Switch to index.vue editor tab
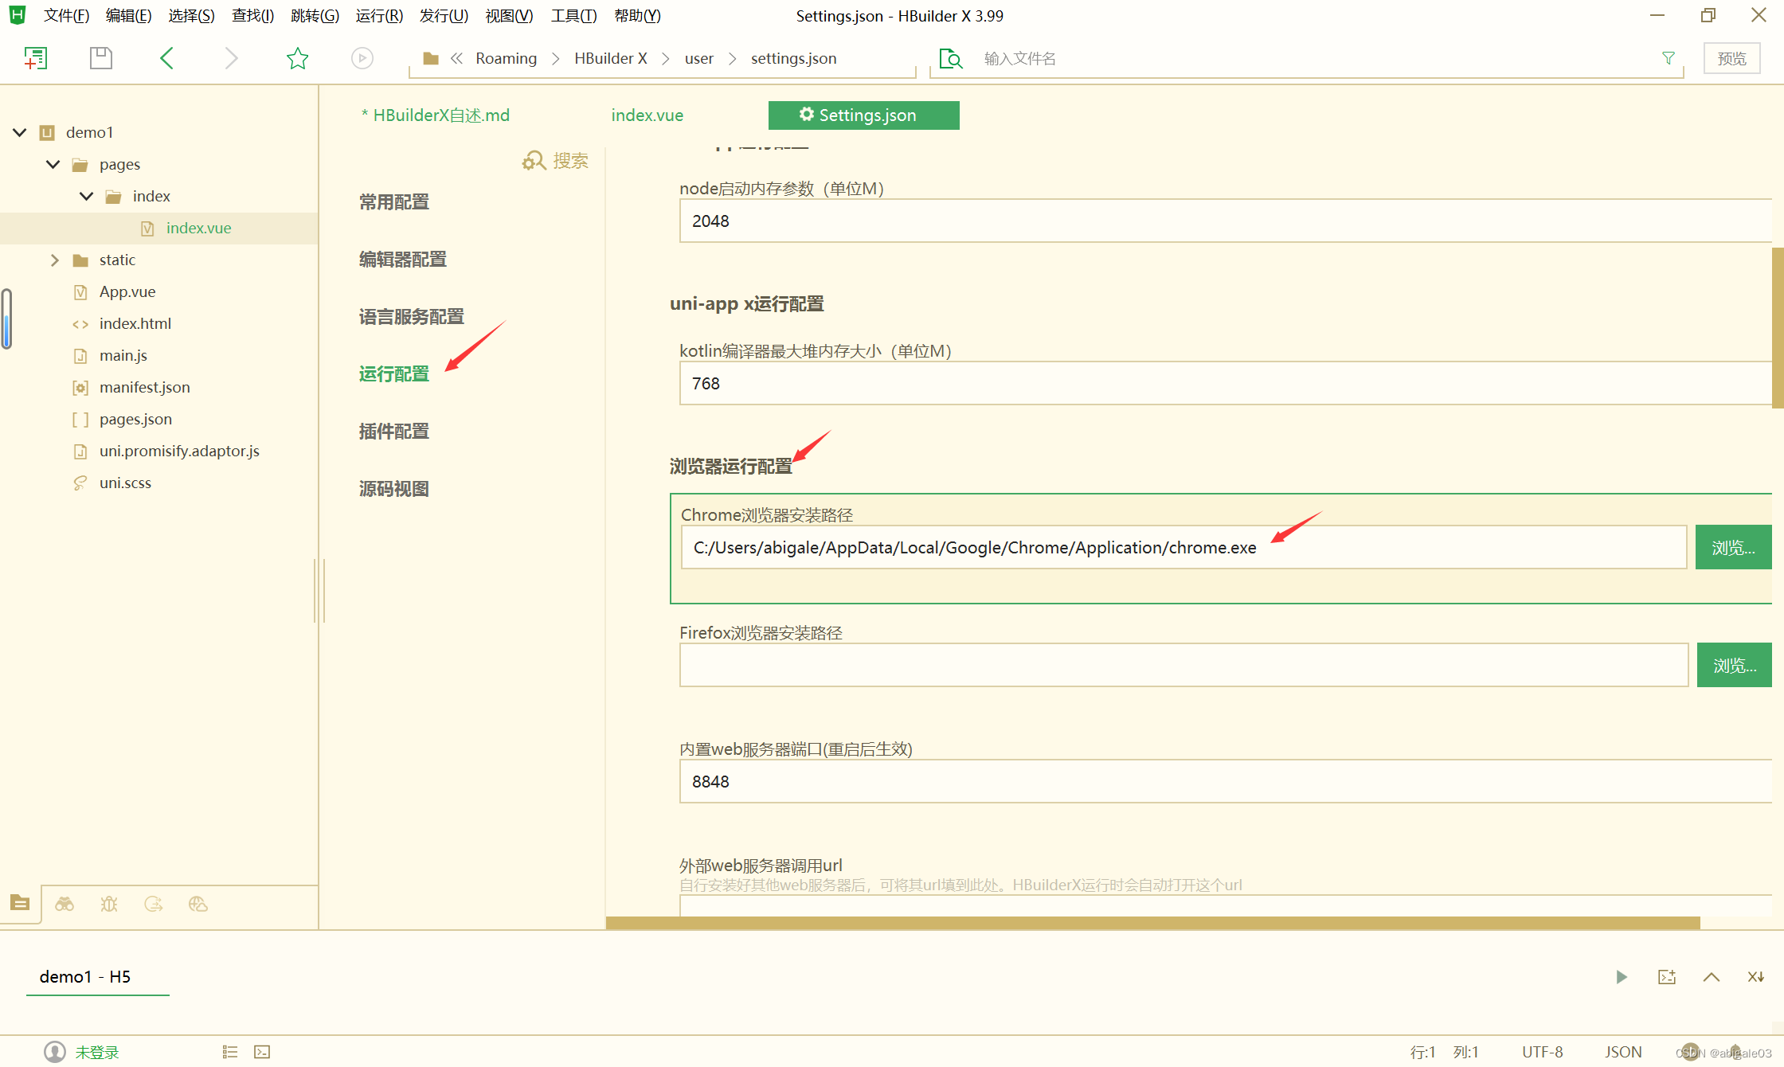Viewport: 1784px width, 1067px height. pos(647,115)
